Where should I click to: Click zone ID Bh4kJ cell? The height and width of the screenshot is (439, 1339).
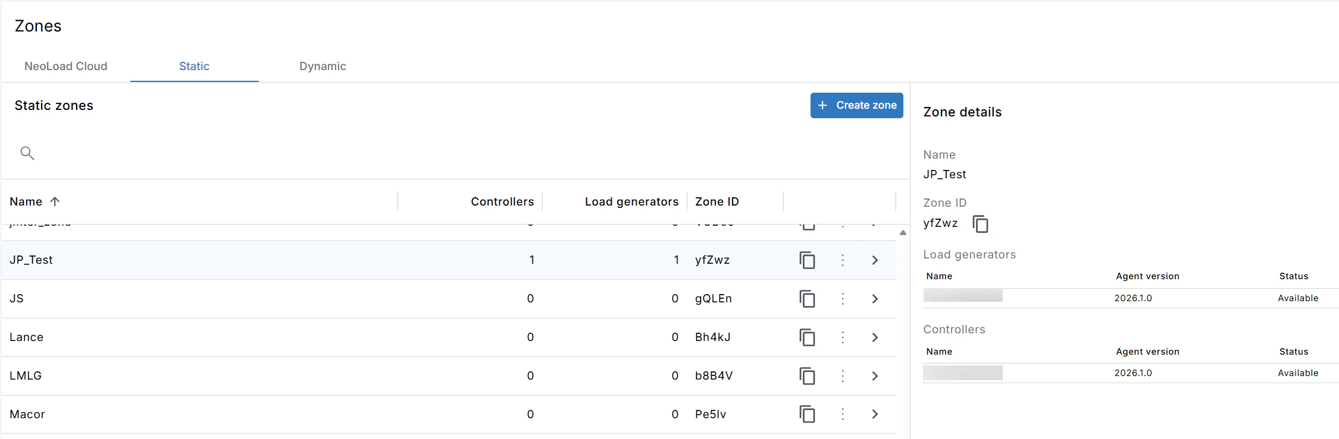pyautogui.click(x=712, y=337)
